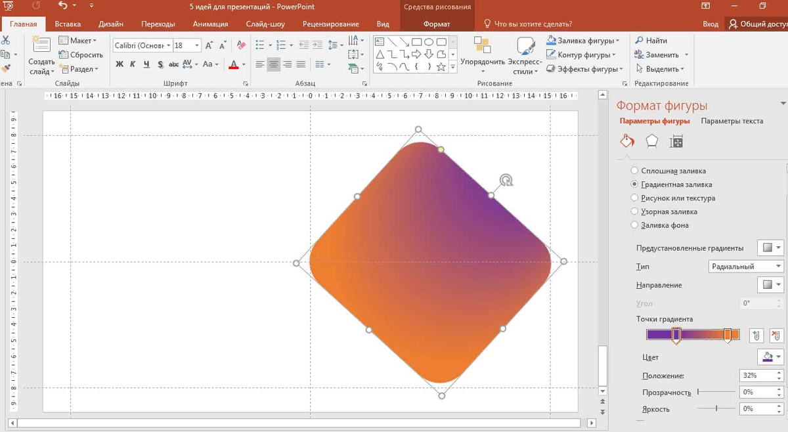Select the star shape in shapes gallery
This screenshot has height=432, width=788.
(441, 67)
